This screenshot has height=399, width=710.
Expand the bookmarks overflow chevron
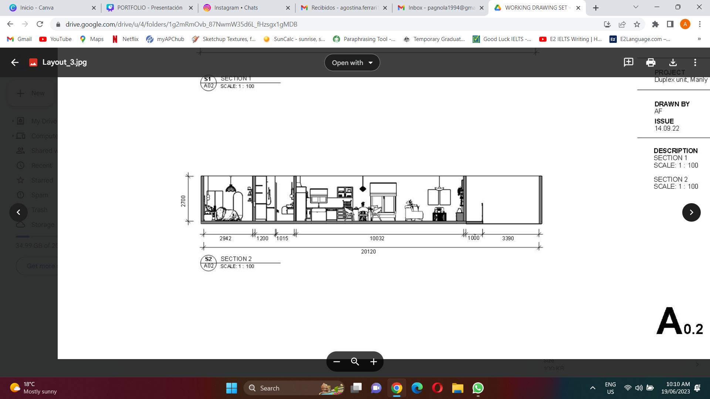tap(699, 39)
